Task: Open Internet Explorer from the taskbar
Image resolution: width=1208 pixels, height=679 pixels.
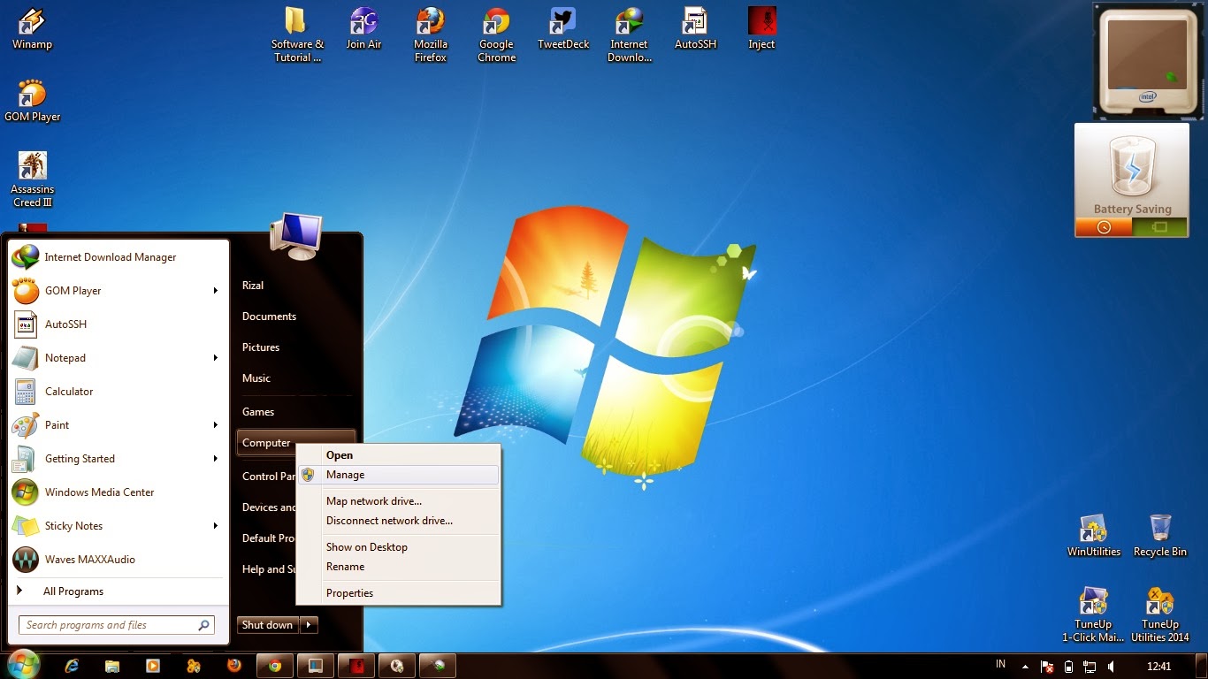Action: coord(72,666)
